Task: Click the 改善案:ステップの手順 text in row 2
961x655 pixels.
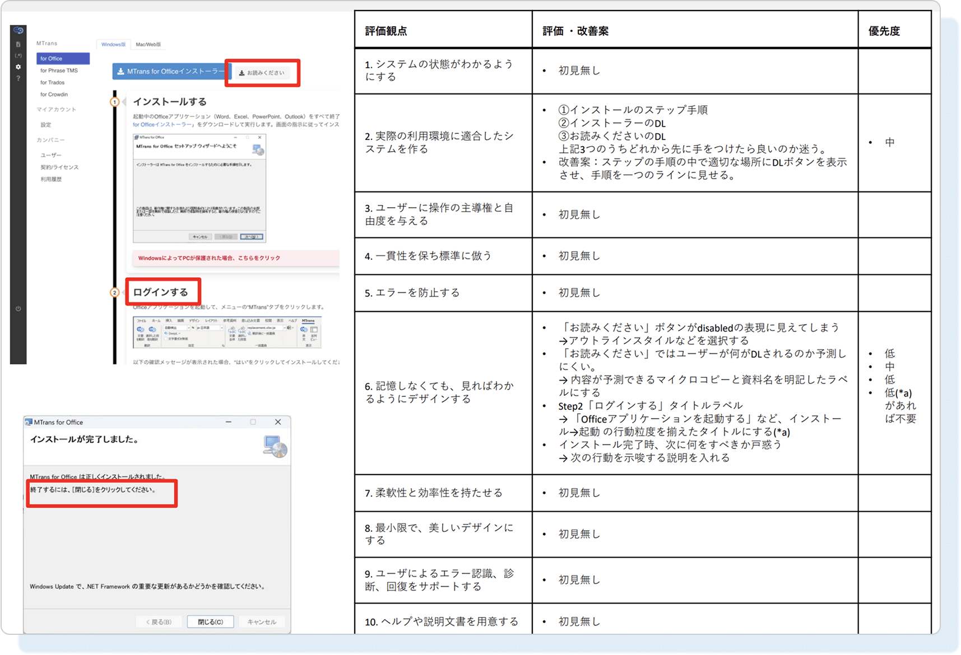Action: [x=703, y=169]
